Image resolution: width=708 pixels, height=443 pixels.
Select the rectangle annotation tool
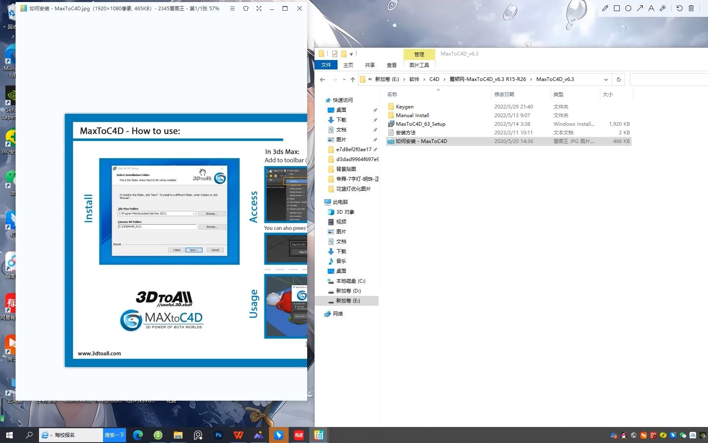[x=617, y=8]
